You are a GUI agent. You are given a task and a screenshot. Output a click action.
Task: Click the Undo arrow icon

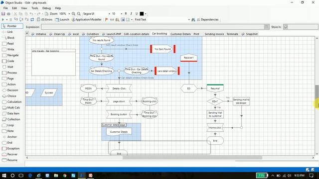[x=31, y=14]
